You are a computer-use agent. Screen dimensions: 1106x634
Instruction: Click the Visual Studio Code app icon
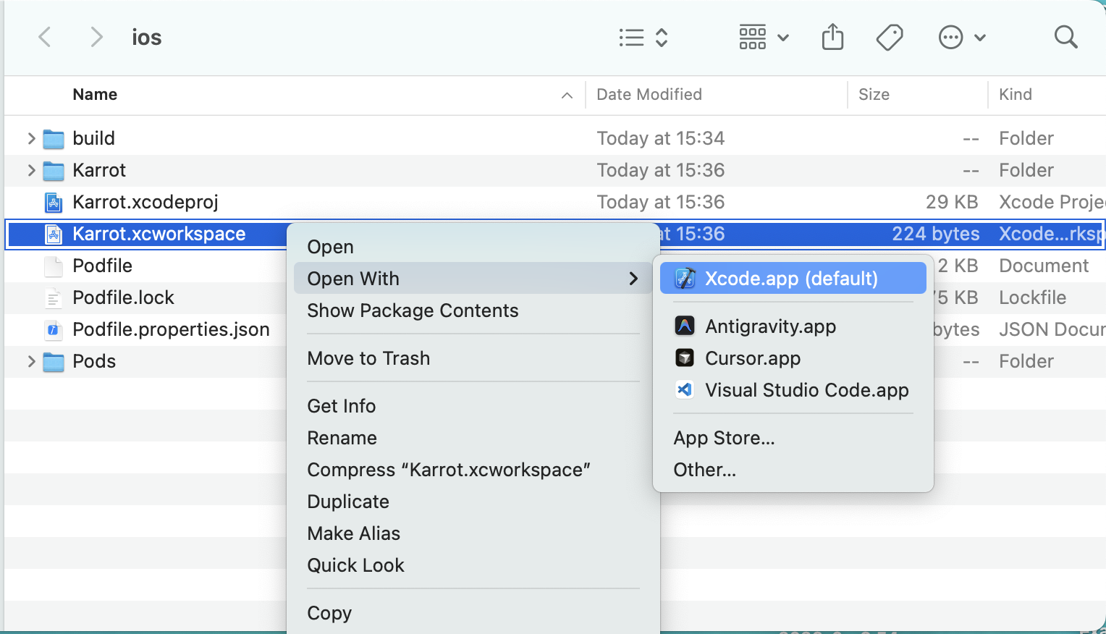685,390
